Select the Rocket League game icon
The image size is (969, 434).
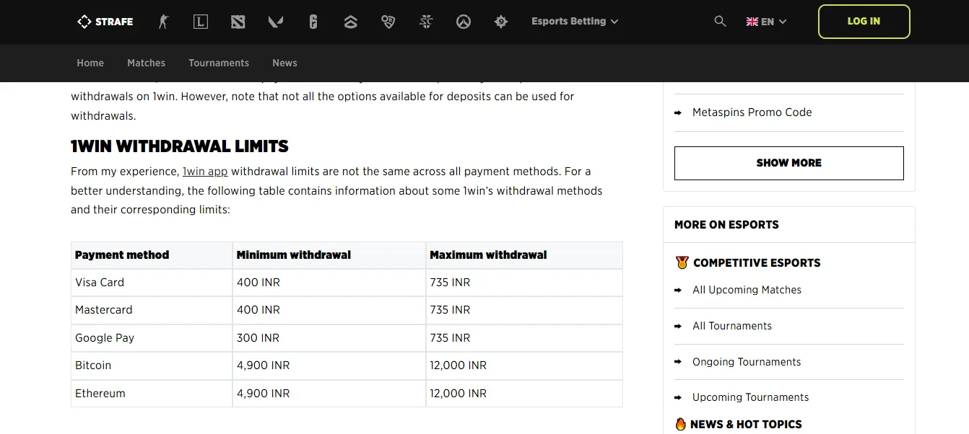(x=388, y=22)
